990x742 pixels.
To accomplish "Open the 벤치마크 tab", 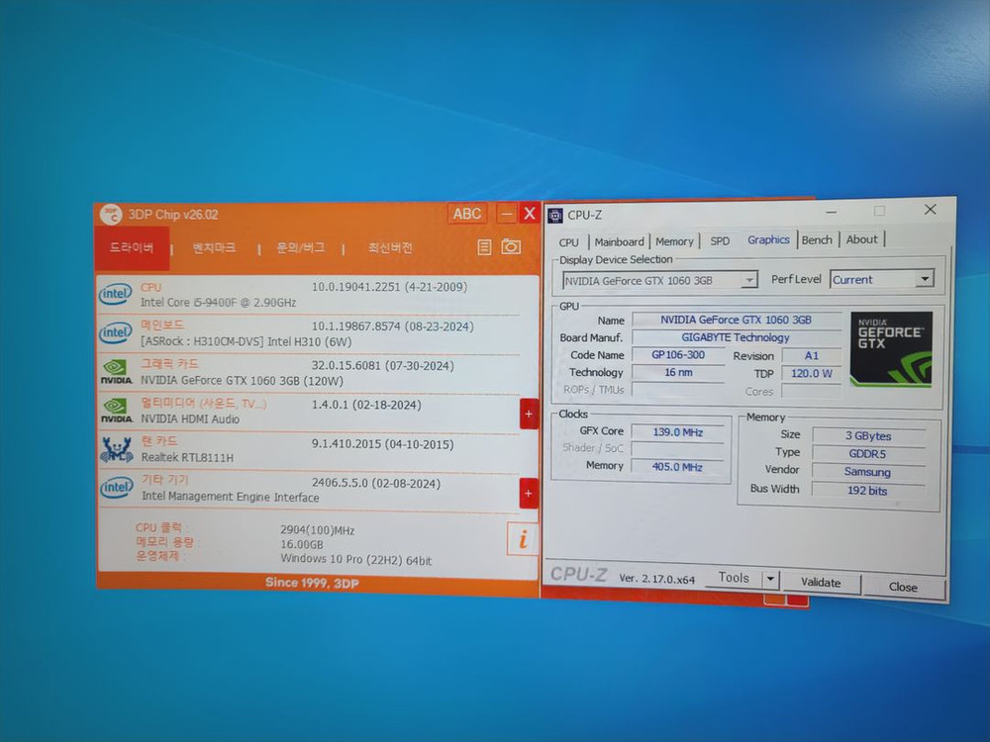I will tap(214, 248).
